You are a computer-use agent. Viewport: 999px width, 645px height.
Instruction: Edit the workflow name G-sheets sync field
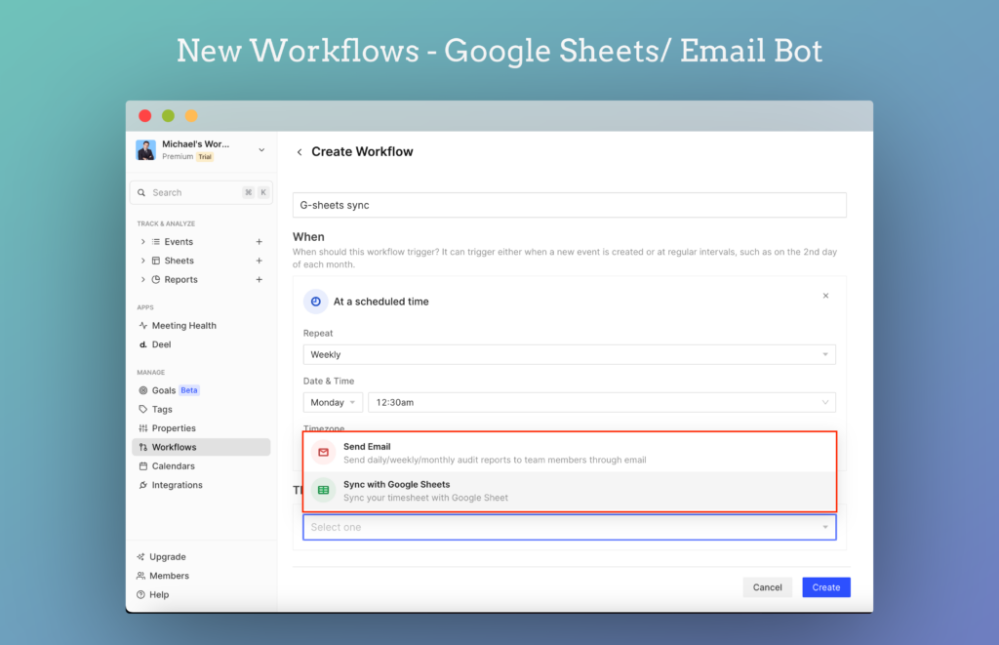(570, 205)
